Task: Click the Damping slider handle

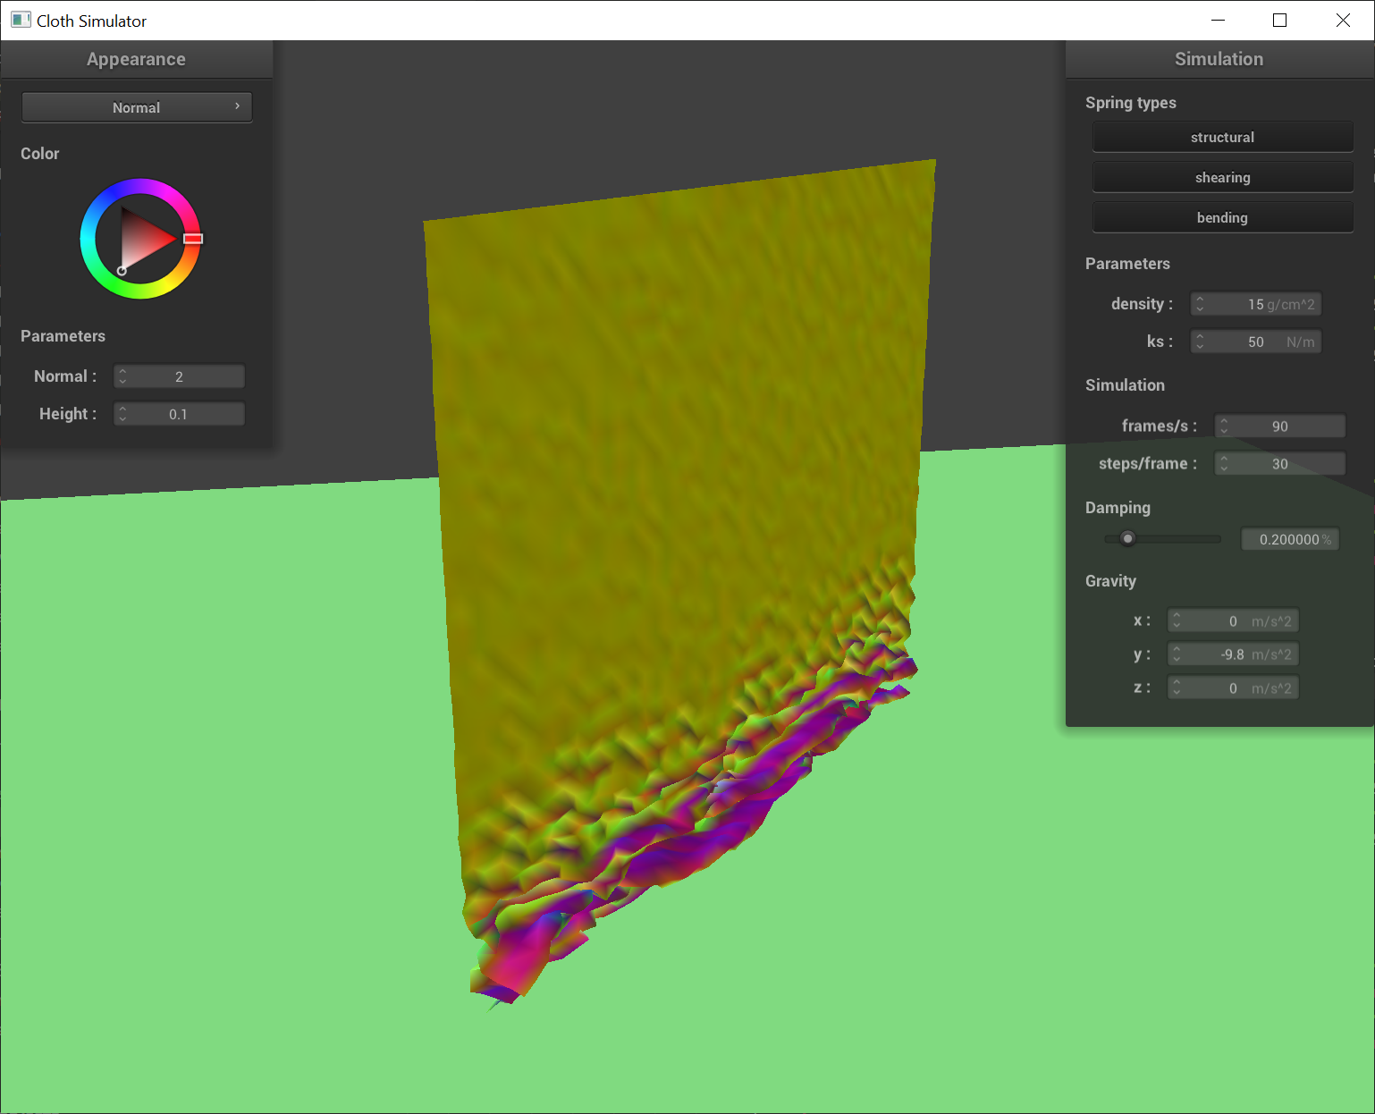Action: coord(1127,538)
